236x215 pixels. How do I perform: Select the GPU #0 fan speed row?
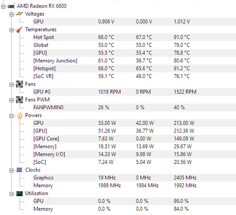[x=134, y=92]
